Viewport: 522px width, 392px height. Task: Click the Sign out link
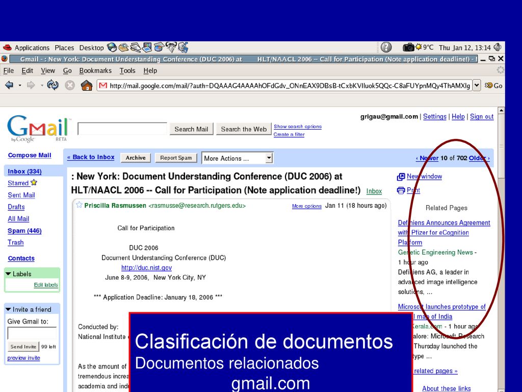coord(481,116)
